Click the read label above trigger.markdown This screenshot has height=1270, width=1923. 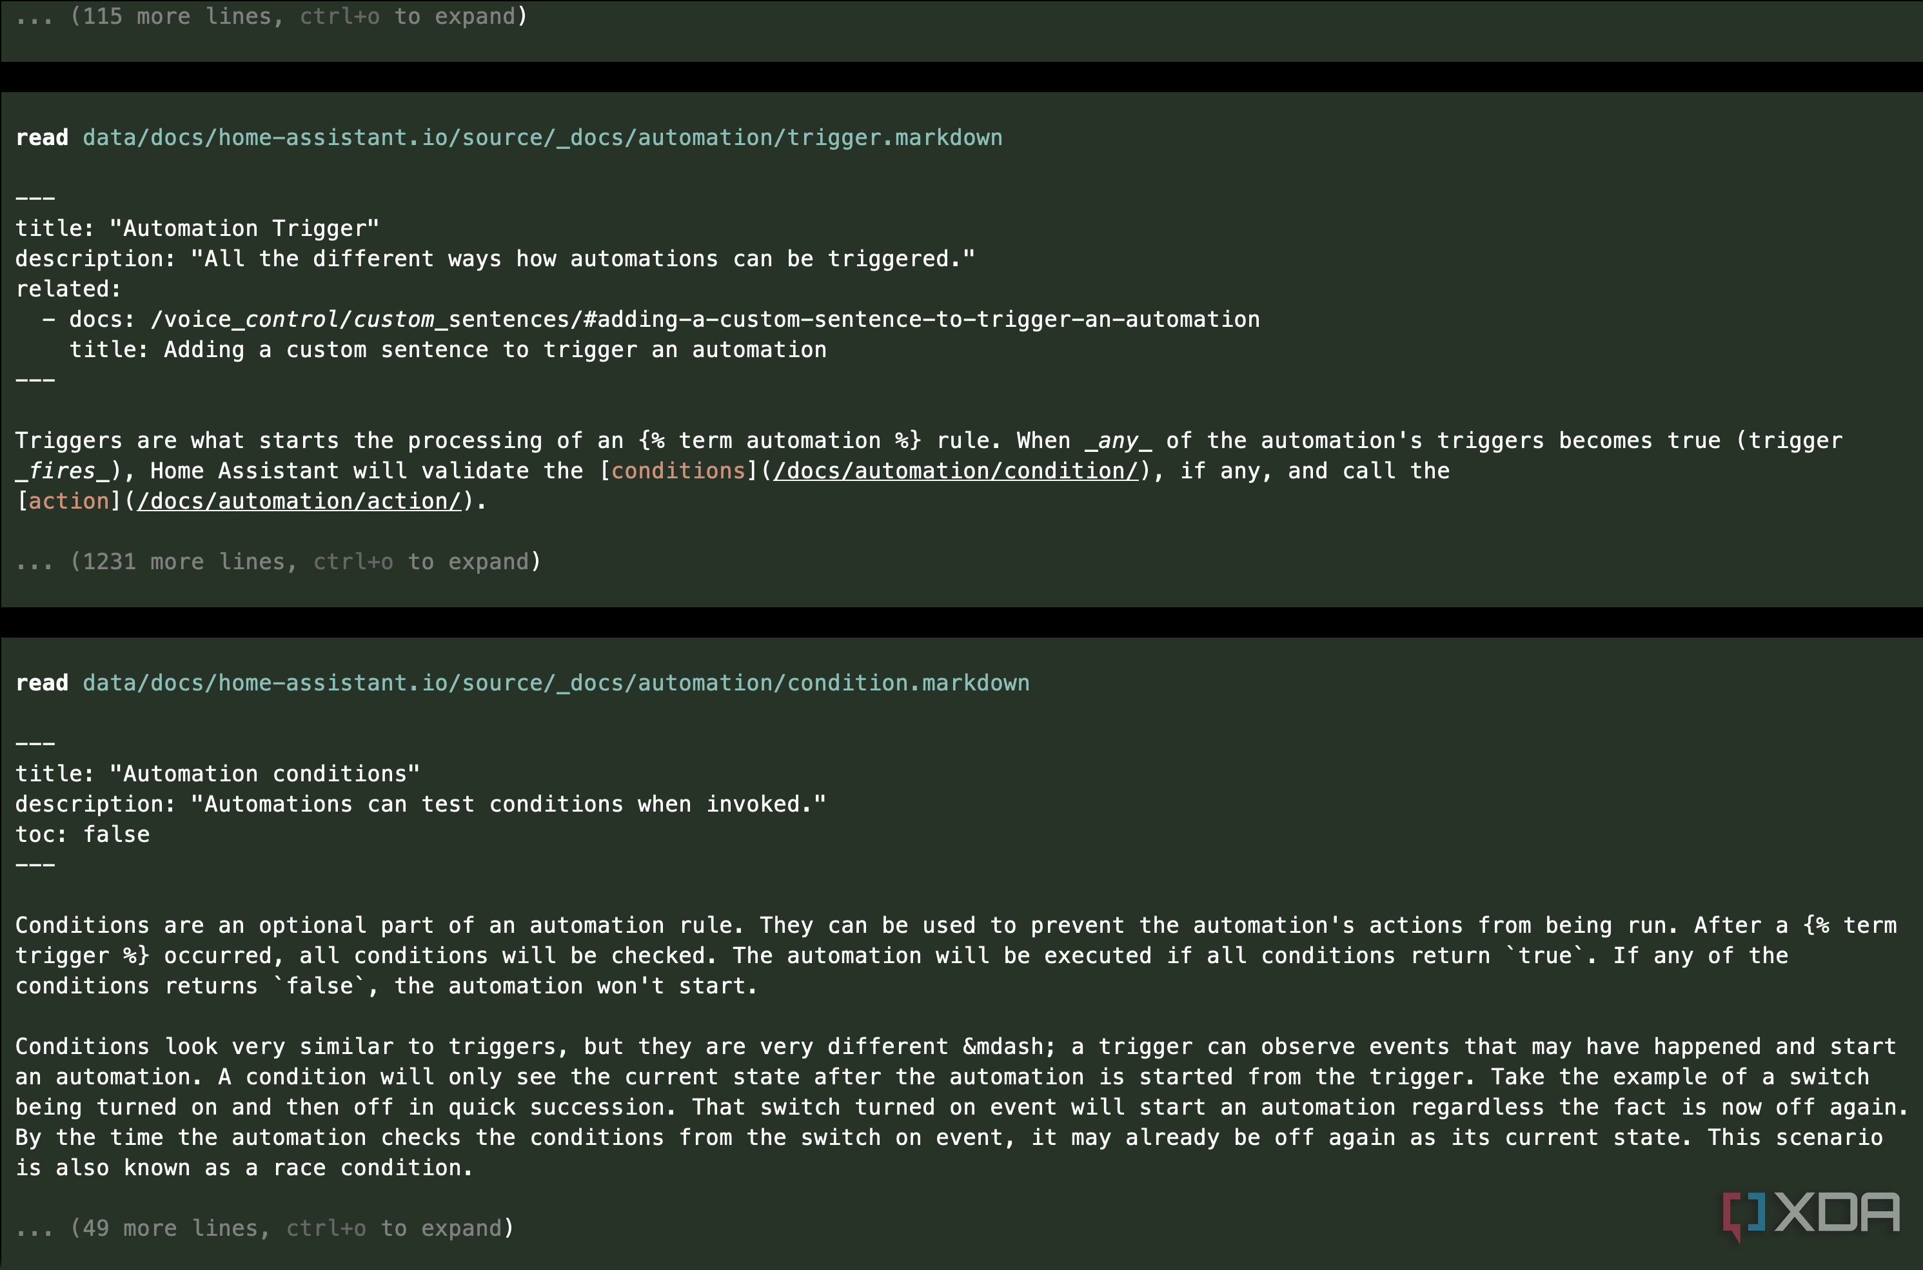coord(42,138)
